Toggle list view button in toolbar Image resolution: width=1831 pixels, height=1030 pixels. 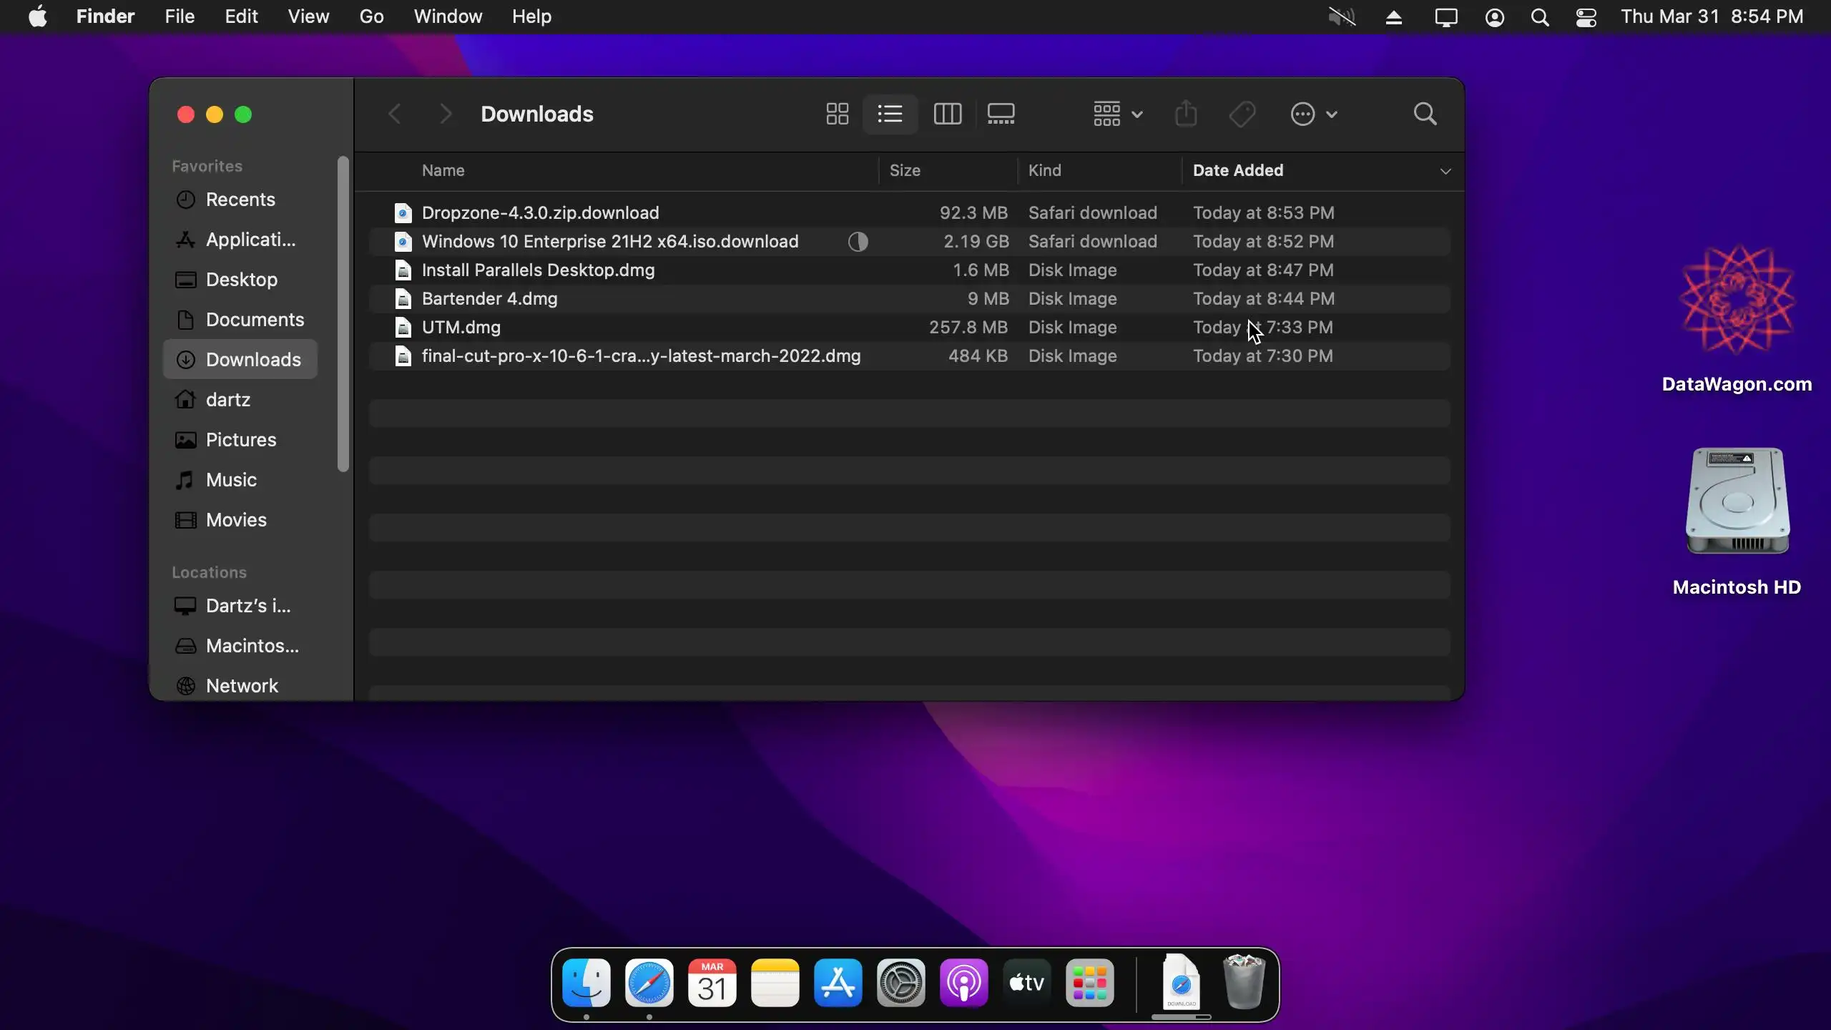890,114
